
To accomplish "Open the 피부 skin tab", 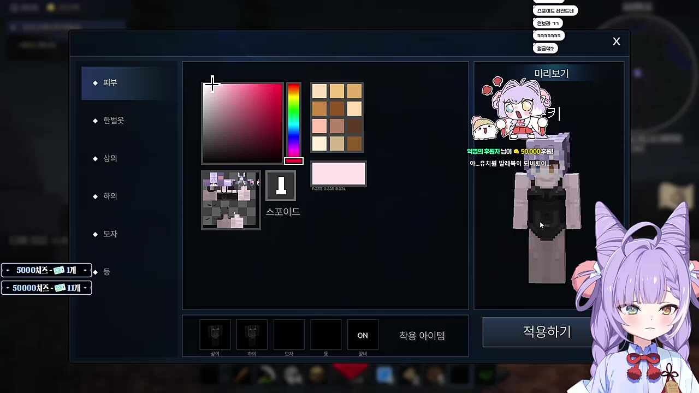I will point(110,82).
